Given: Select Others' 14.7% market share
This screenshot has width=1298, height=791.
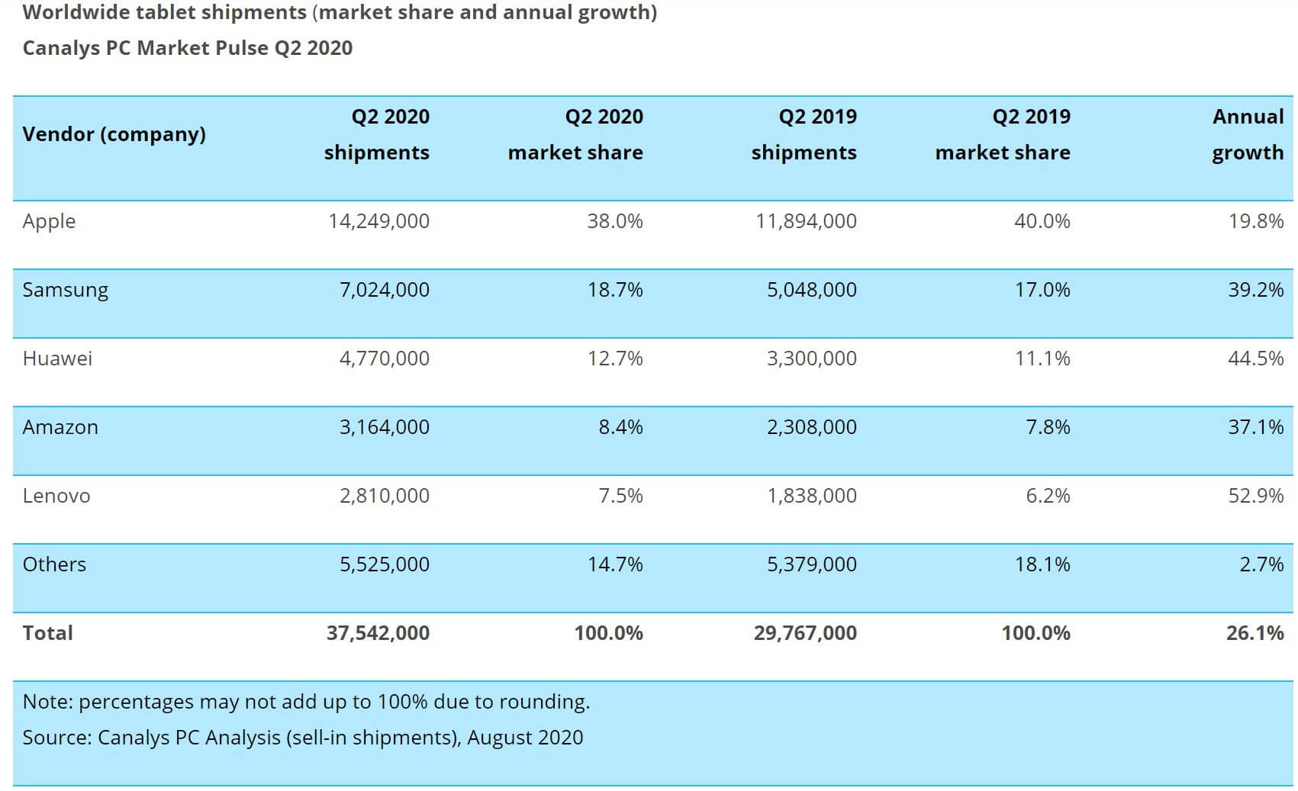Looking at the screenshot, I should click(615, 564).
